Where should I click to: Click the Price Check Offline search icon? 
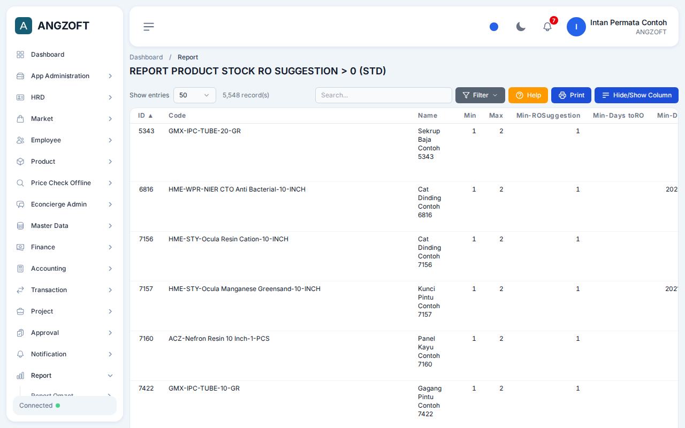20,183
